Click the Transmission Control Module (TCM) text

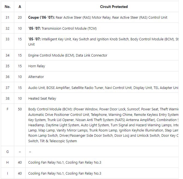69,28
